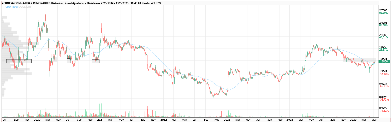Viewport: 392px width, 123px height.
Task: Click the -35,04% percentage label
Action: click(384, 86)
